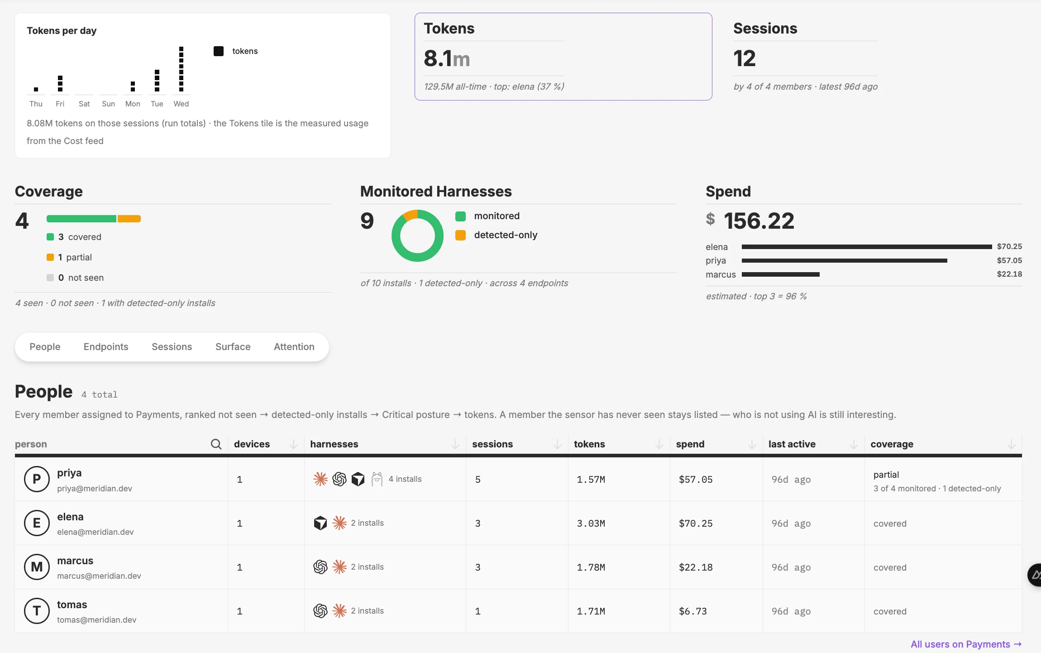Open All users on Payments link
Screen dimensions: 1041x653
966,644
